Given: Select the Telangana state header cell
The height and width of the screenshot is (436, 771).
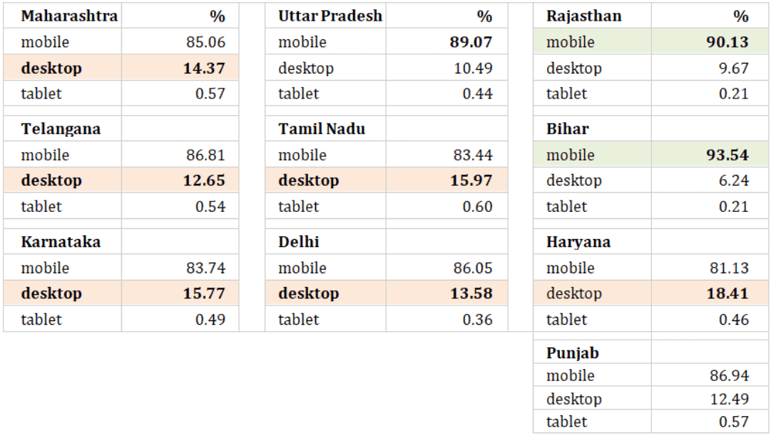Looking at the screenshot, I should pyautogui.click(x=63, y=129).
